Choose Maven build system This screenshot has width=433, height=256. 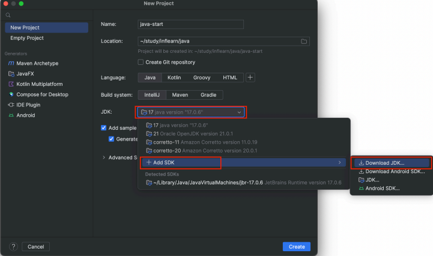point(180,95)
